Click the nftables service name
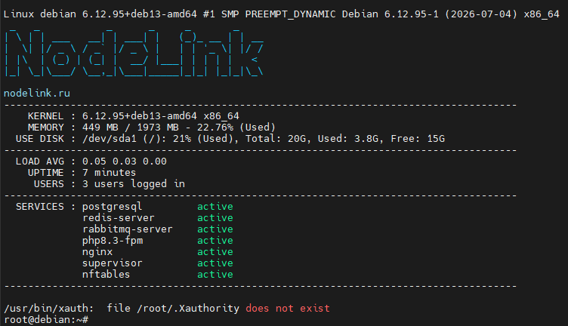Viewport: 568px width, 326px height. [x=106, y=274]
